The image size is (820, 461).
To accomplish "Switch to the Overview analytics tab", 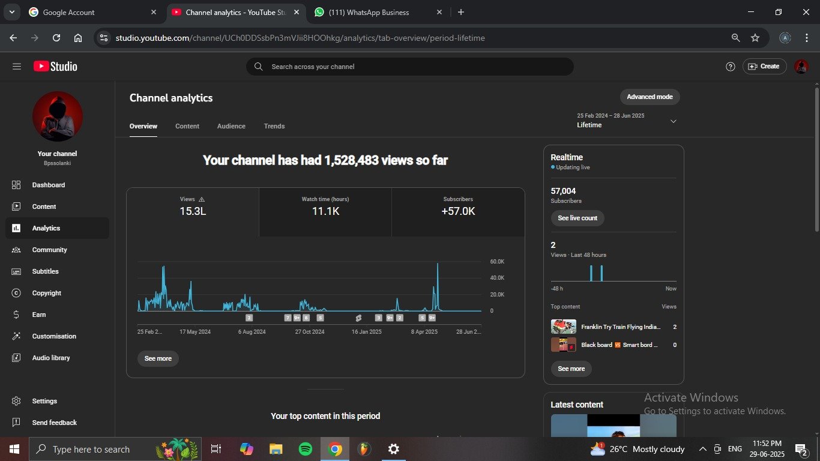I will click(143, 126).
